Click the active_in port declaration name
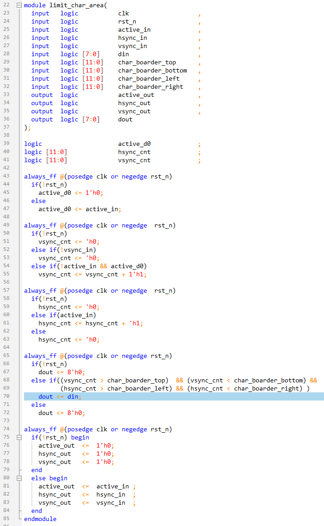The image size is (324, 526). [134, 29]
